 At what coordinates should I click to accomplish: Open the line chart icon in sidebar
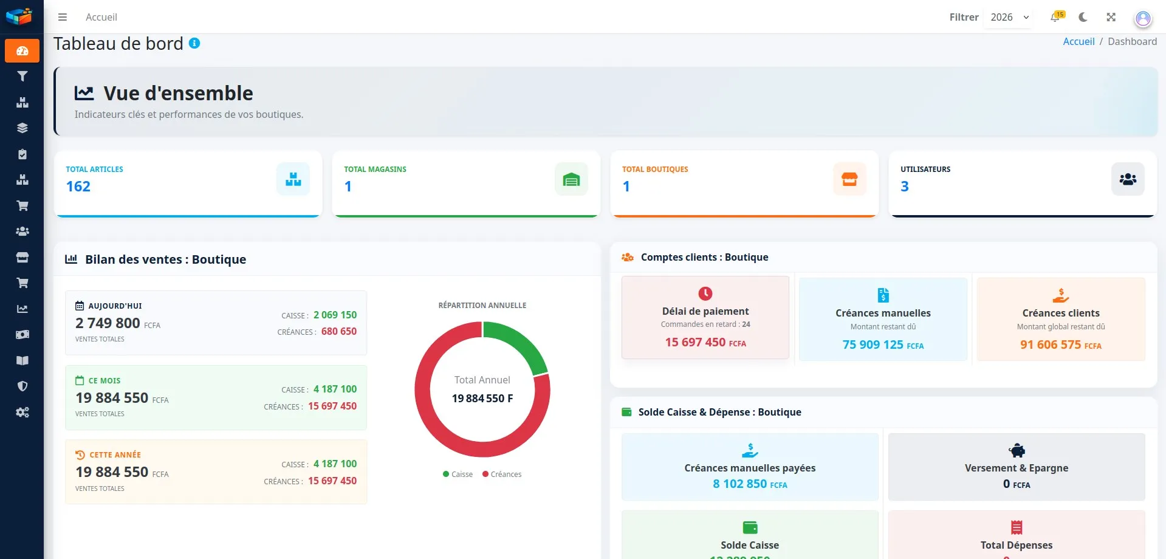pyautogui.click(x=22, y=309)
